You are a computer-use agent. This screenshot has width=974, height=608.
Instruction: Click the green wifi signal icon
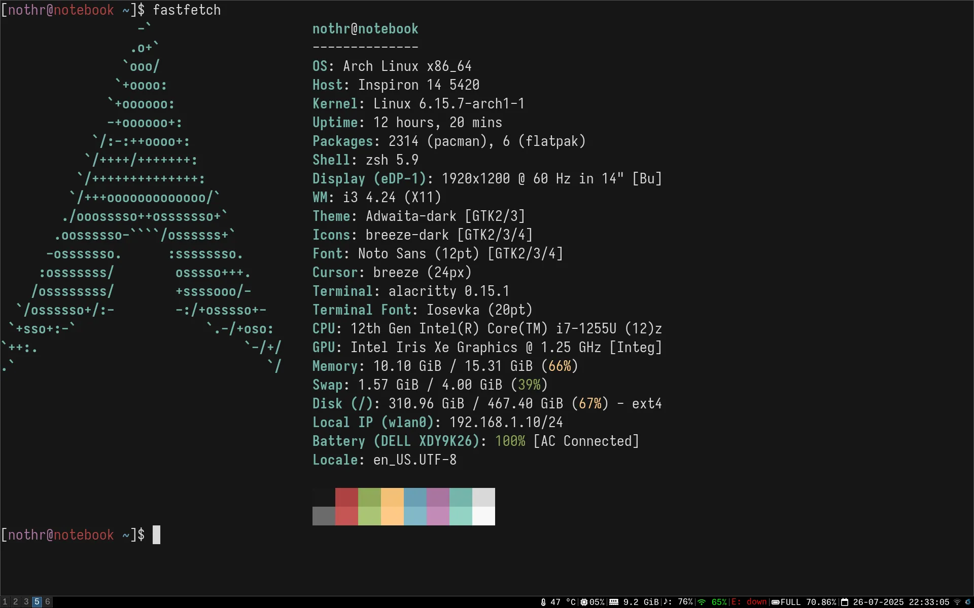point(702,602)
